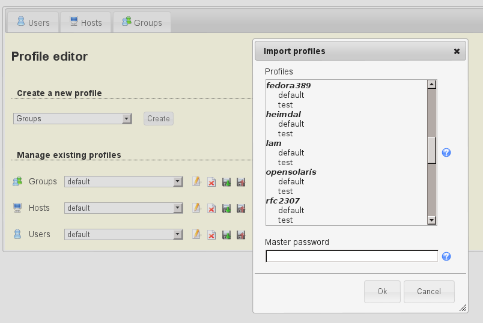Click the Profiles list scrollbar down arrow

pyautogui.click(x=431, y=220)
